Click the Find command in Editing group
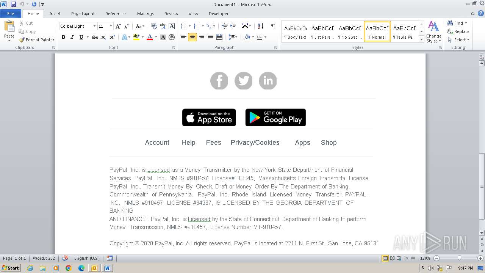485x273 pixels. (x=456, y=23)
